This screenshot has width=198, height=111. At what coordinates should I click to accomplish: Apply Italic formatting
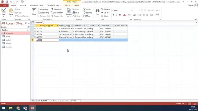pyautogui.click(x=117, y=15)
